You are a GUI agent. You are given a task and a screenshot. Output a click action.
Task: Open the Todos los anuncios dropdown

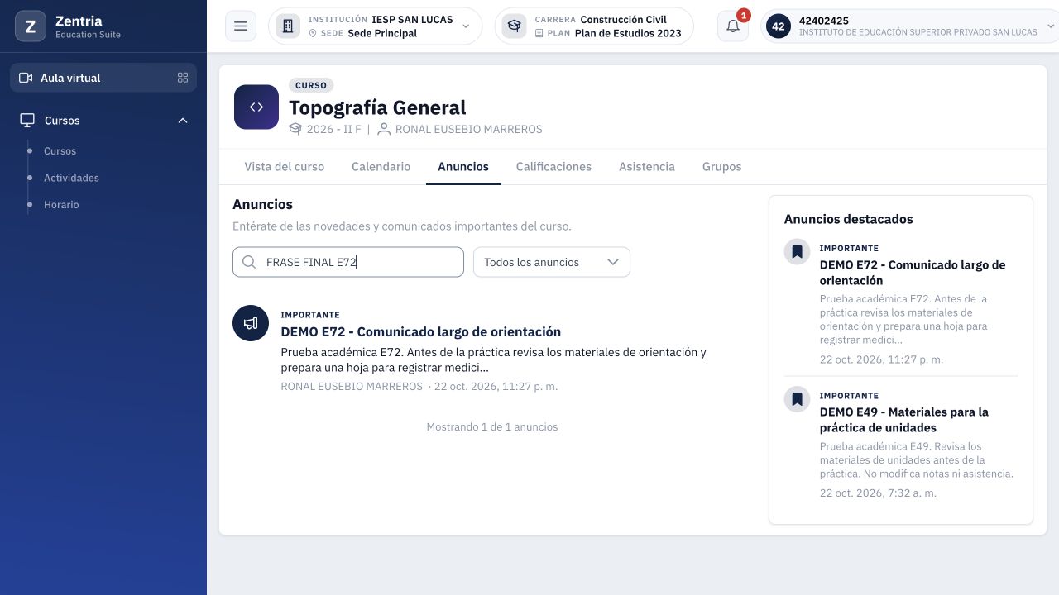[x=552, y=262]
